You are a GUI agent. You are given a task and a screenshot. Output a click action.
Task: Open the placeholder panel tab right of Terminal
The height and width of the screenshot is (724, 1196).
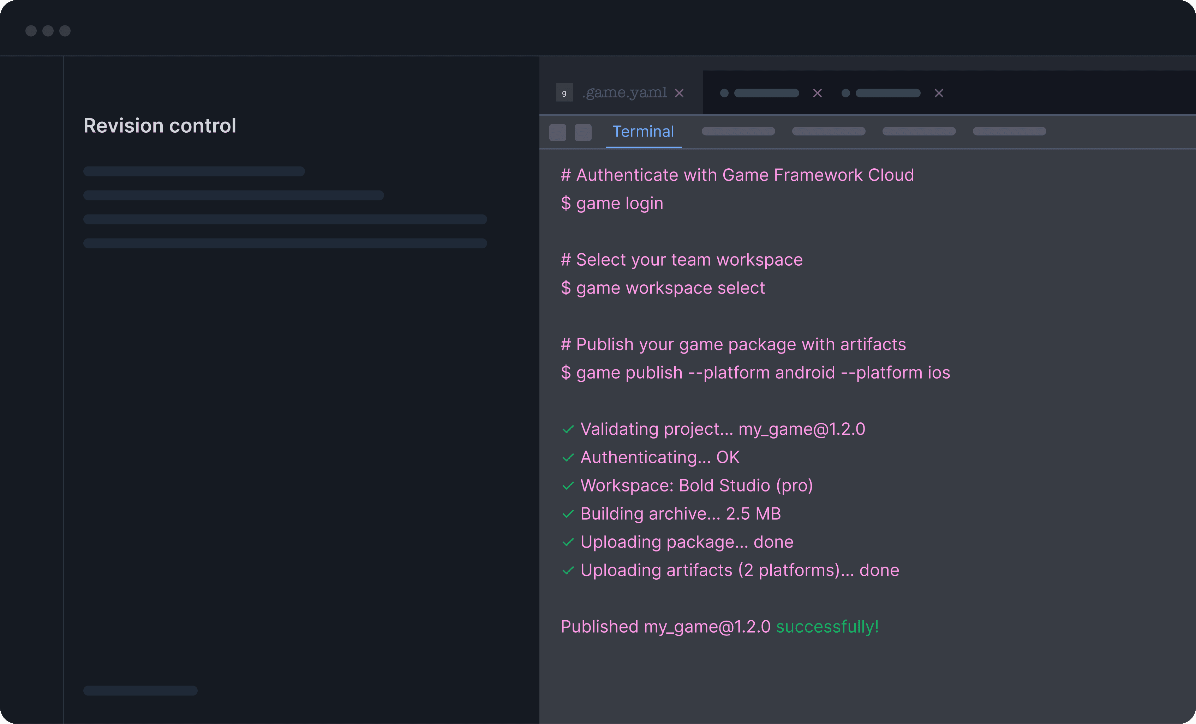tap(738, 131)
